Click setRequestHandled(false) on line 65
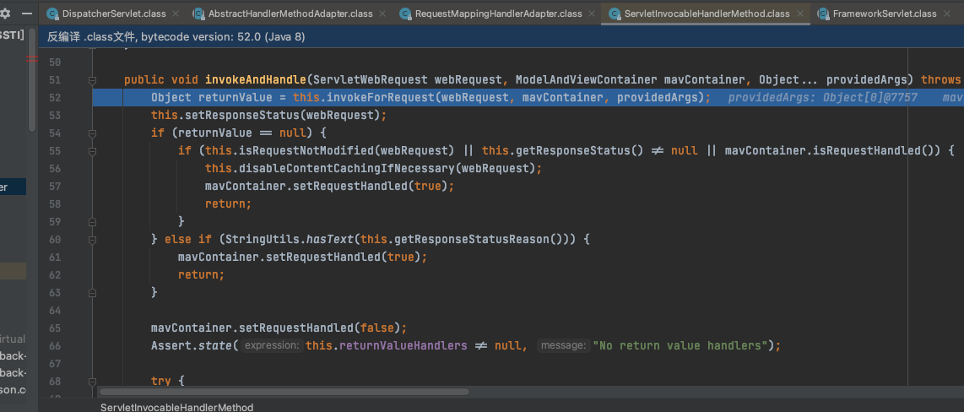Viewport: 964px width, 412px height. pos(319,328)
